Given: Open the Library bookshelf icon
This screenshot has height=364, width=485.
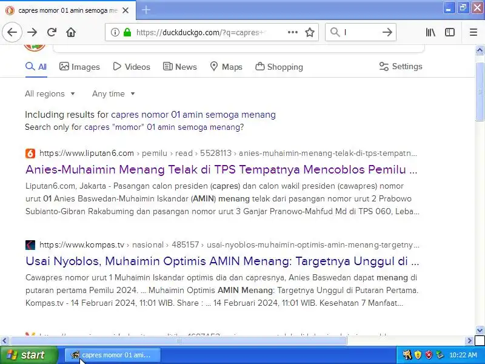Looking at the screenshot, I should pos(430,32).
